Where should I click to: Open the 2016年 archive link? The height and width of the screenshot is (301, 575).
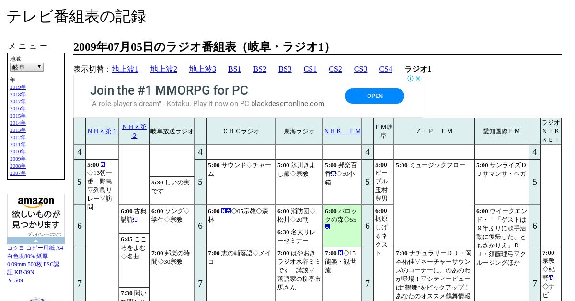[x=18, y=108]
